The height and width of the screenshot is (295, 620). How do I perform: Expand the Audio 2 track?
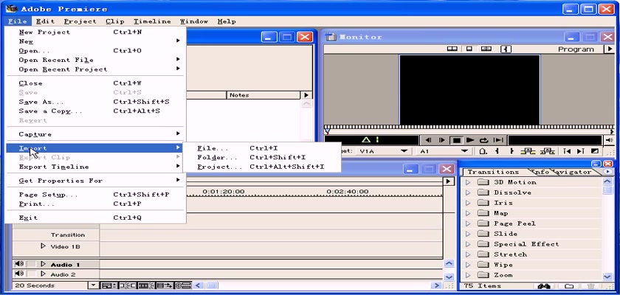pyautogui.click(x=44, y=274)
